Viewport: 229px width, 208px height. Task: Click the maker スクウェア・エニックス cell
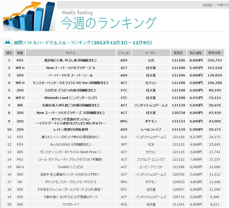[x=151, y=160]
